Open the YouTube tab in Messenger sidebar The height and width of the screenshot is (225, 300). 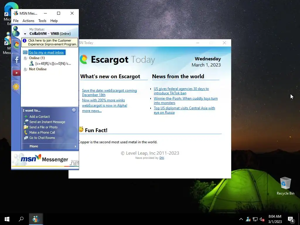click(x=16, y=73)
